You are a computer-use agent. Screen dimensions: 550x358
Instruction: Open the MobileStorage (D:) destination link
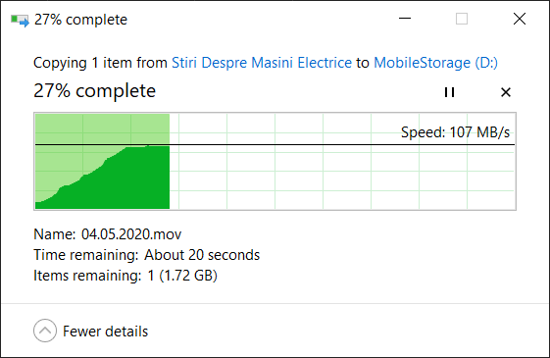(x=435, y=63)
